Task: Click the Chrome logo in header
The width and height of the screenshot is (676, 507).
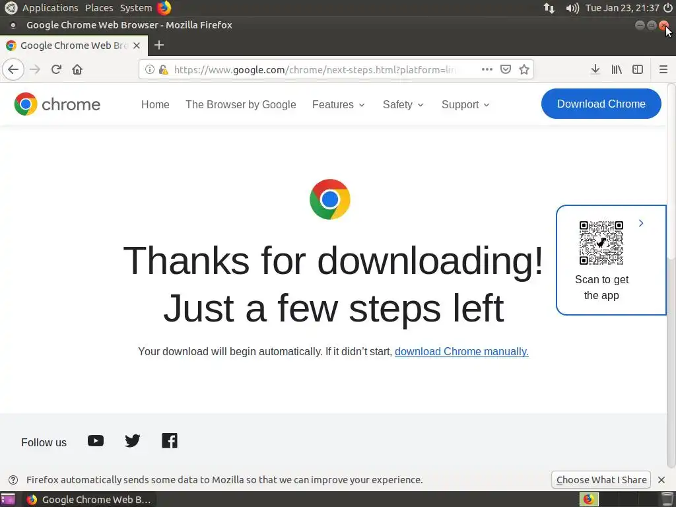Action: (x=57, y=104)
